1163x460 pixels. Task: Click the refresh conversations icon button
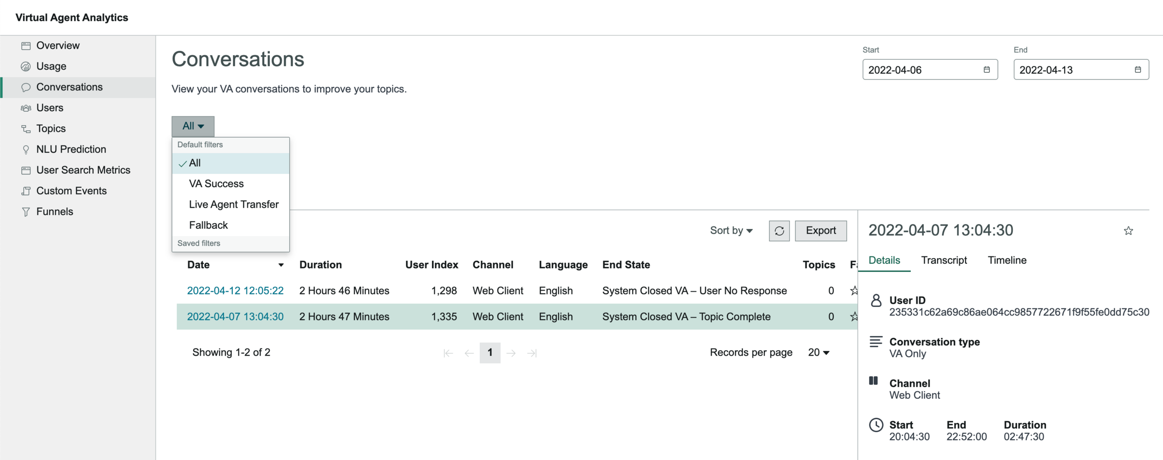click(779, 231)
